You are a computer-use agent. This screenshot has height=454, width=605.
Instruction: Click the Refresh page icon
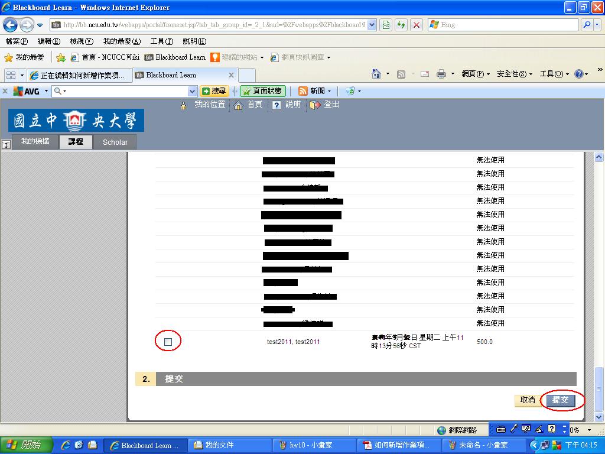(x=402, y=25)
